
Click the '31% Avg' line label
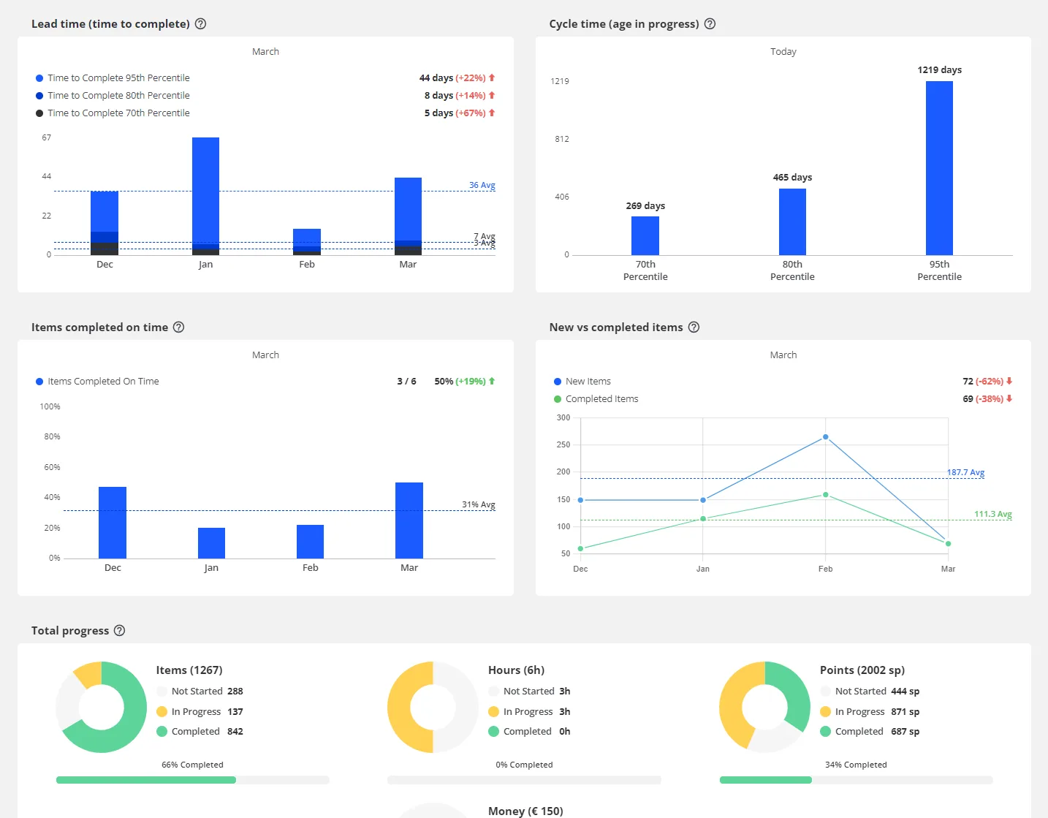click(x=479, y=504)
